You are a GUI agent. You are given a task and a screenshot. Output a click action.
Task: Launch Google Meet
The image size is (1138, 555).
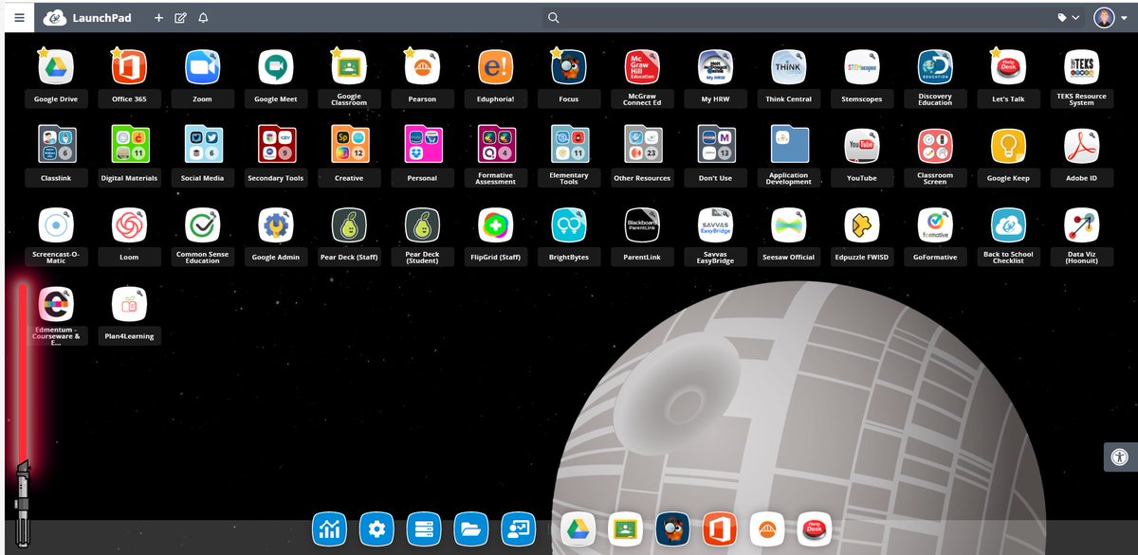[276, 67]
